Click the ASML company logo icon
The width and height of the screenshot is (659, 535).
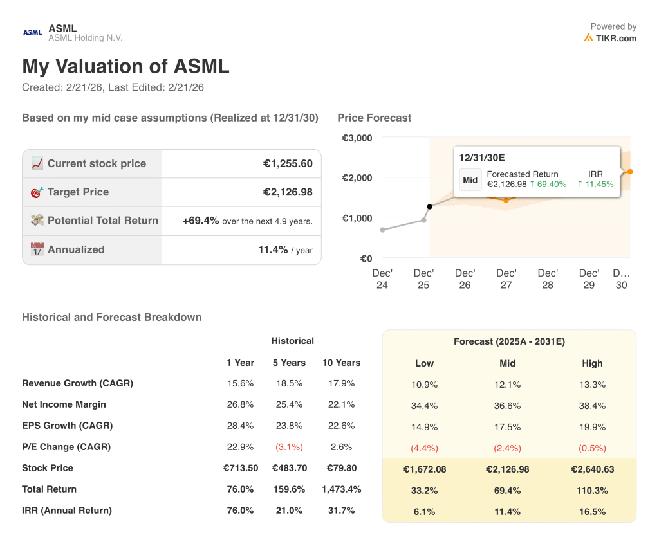[x=32, y=32]
